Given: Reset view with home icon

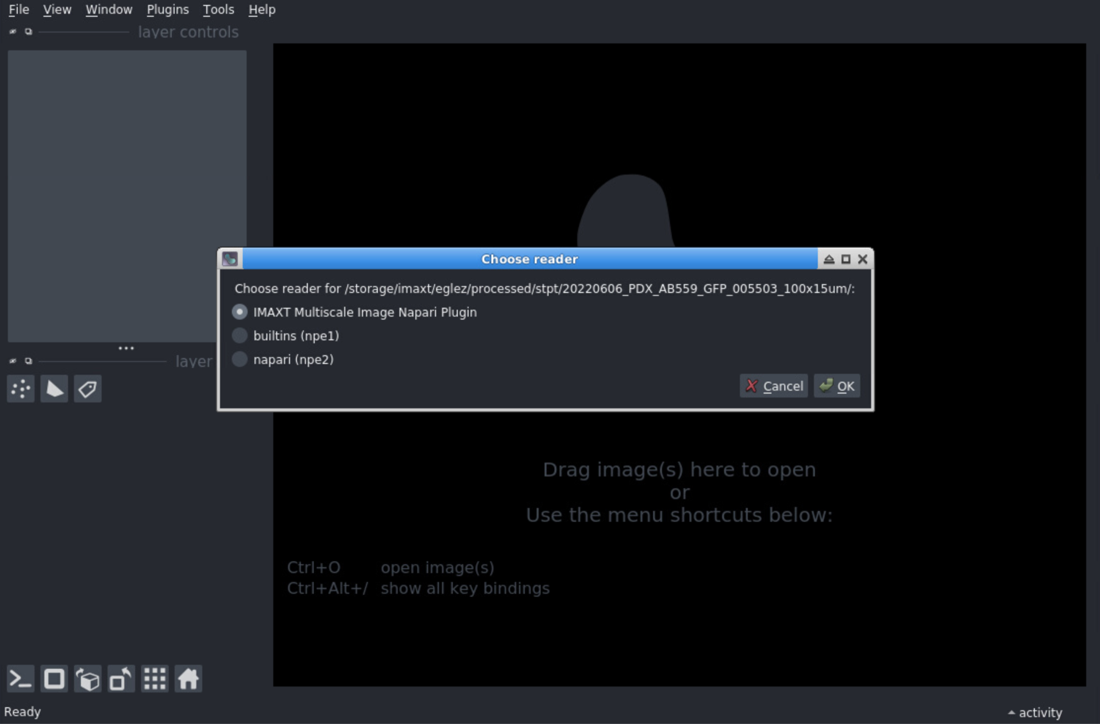Looking at the screenshot, I should coord(188,679).
